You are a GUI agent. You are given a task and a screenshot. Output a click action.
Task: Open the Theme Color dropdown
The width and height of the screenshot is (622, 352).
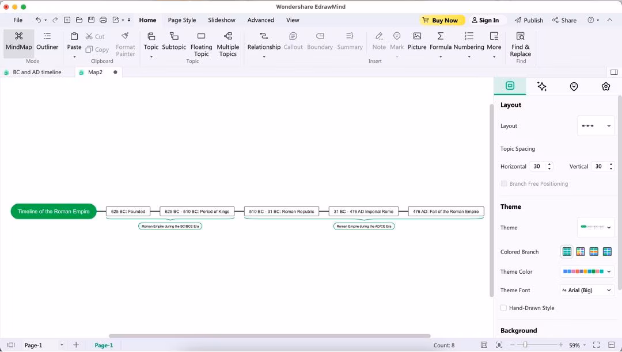(x=587, y=271)
